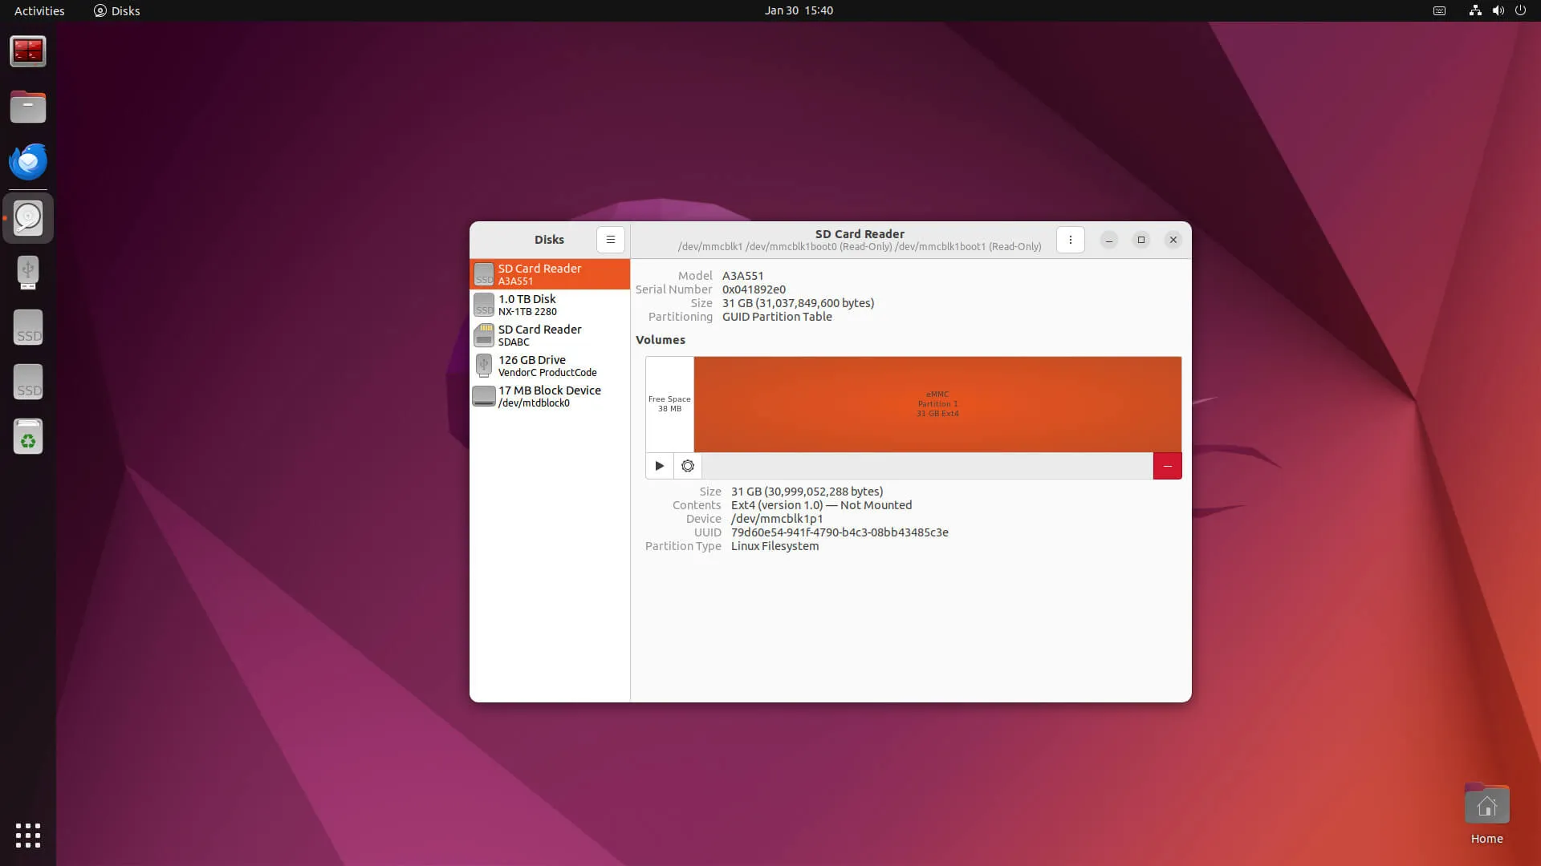Open the Disks app menu in top bar

[117, 10]
